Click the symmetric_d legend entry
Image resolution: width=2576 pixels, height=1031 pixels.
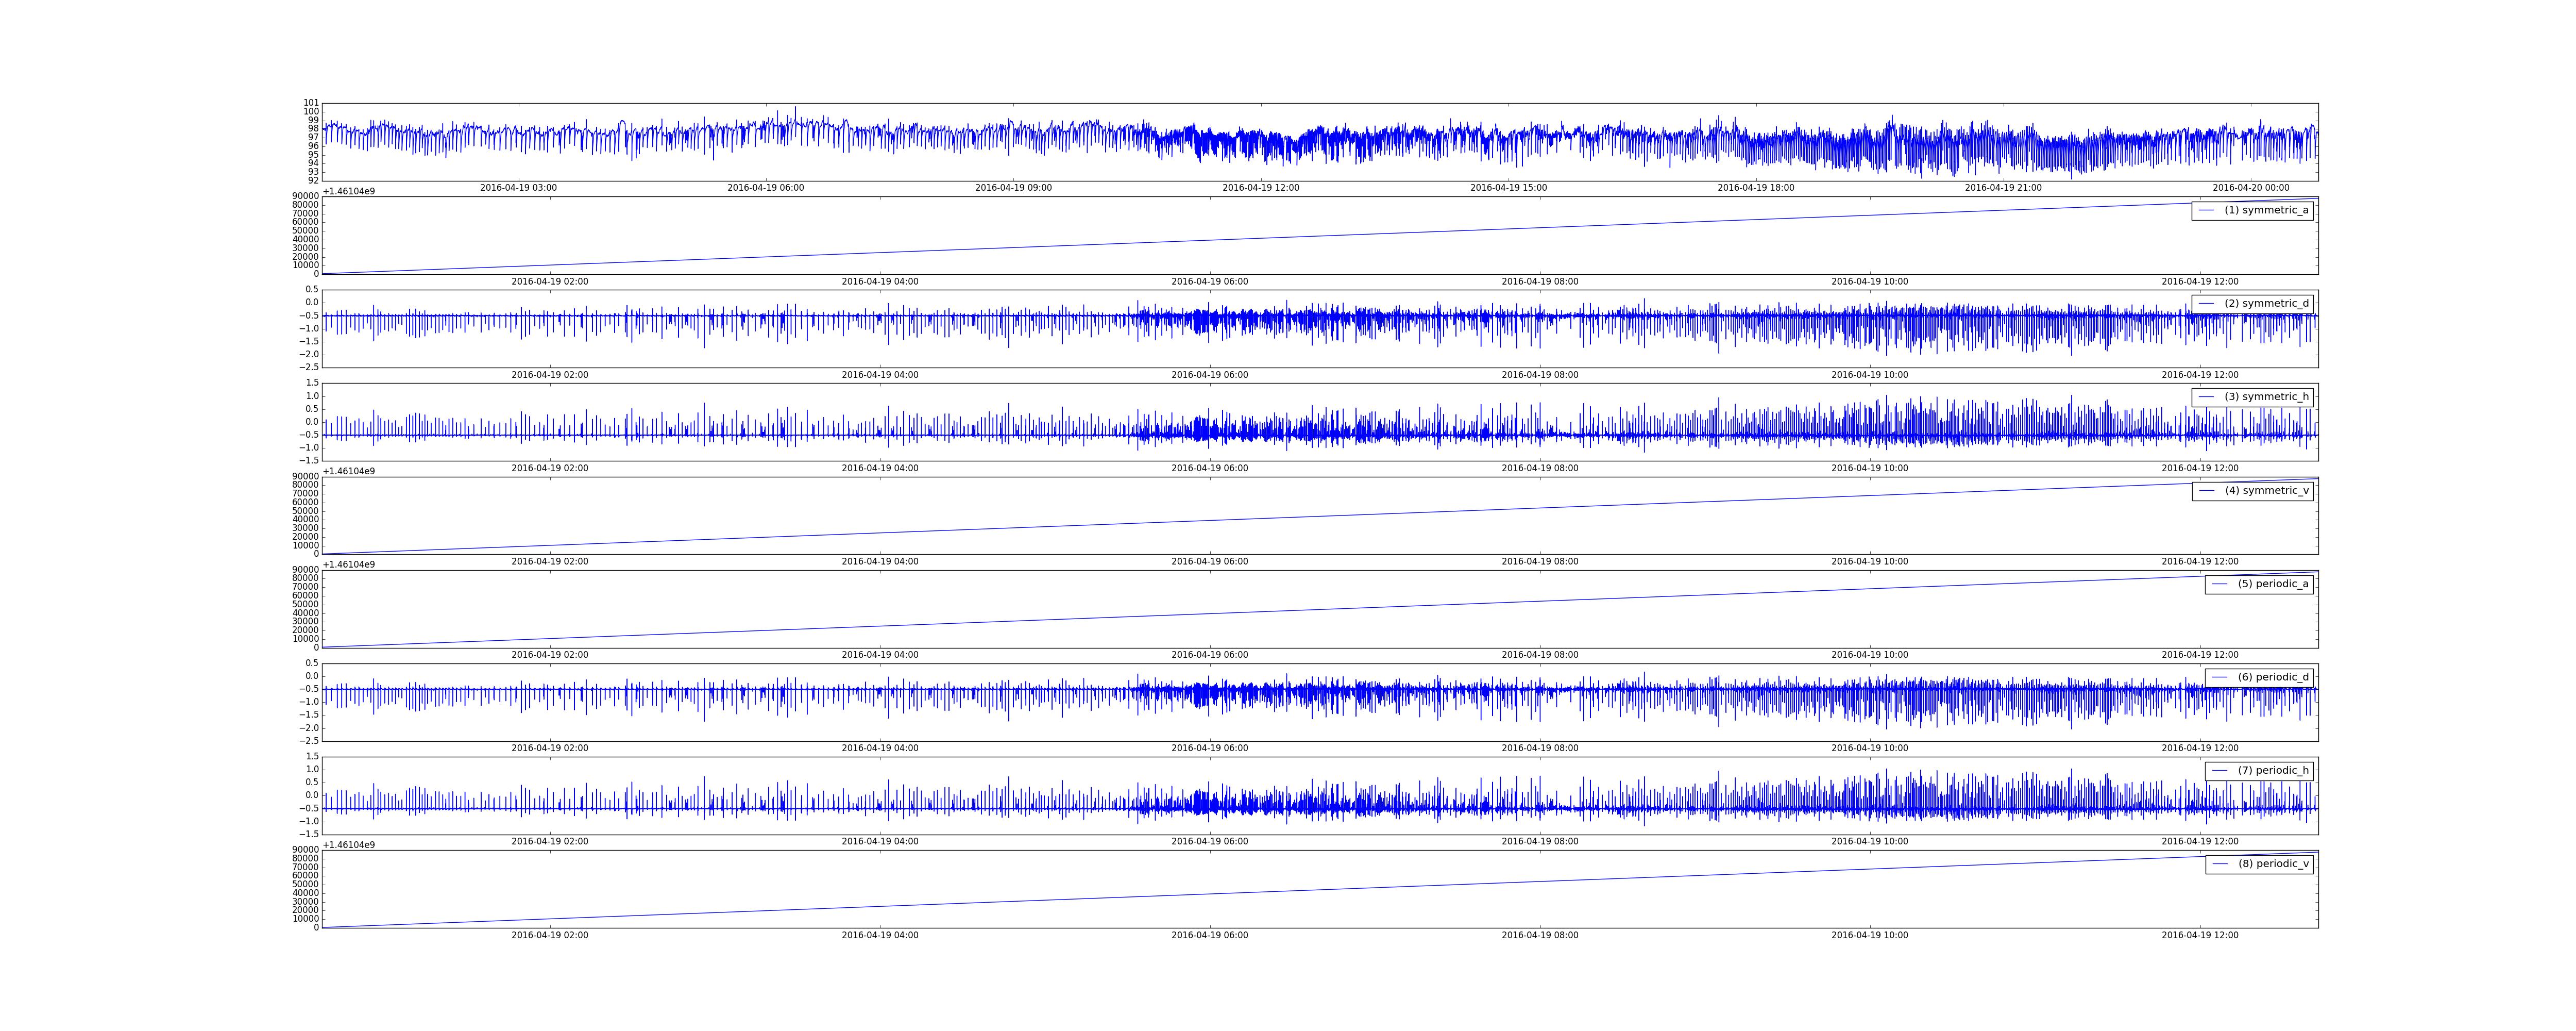point(2266,303)
